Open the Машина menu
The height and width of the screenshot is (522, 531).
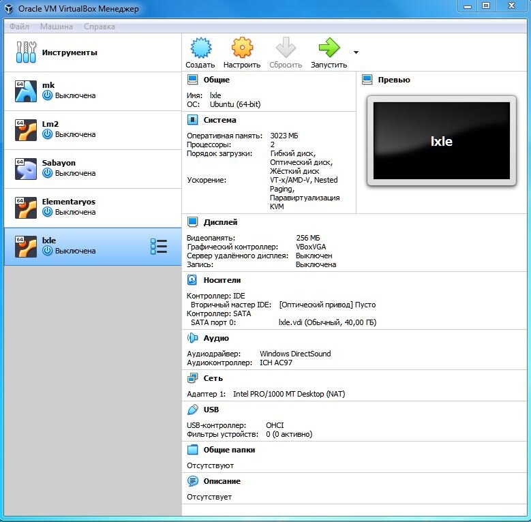pyautogui.click(x=56, y=27)
